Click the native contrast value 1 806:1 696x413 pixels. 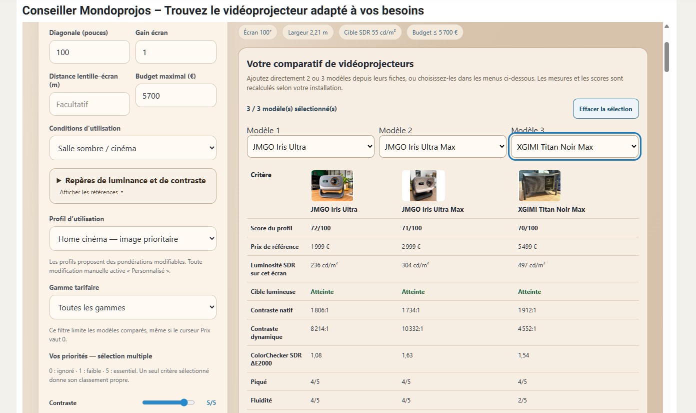(320, 310)
